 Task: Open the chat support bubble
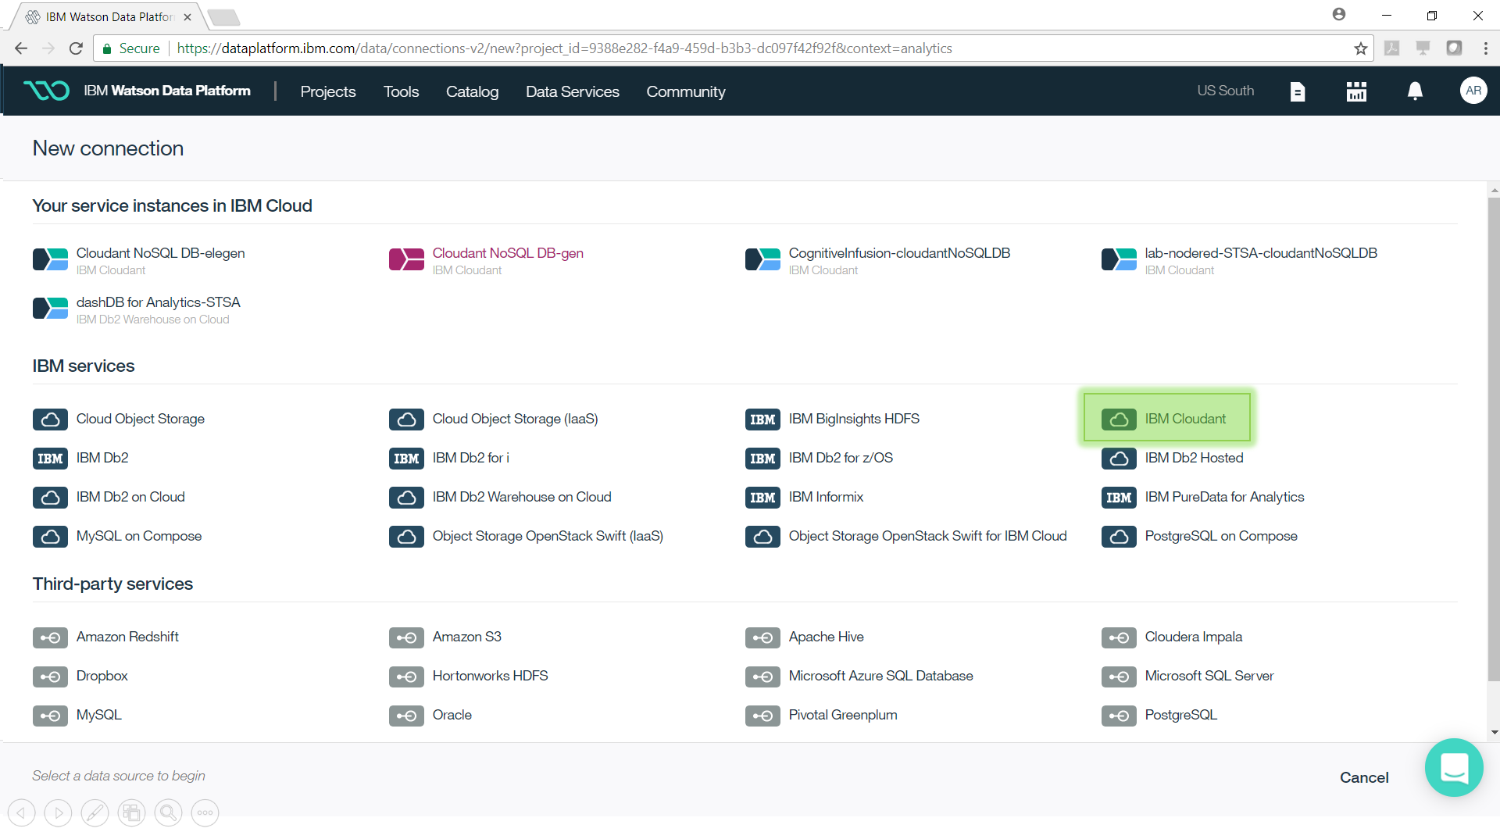(1454, 767)
